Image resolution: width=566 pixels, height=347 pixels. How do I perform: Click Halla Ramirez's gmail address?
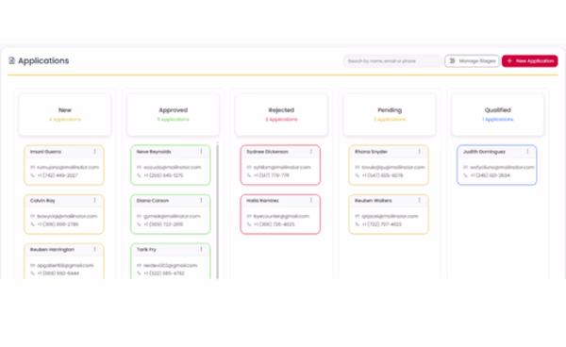281,217
